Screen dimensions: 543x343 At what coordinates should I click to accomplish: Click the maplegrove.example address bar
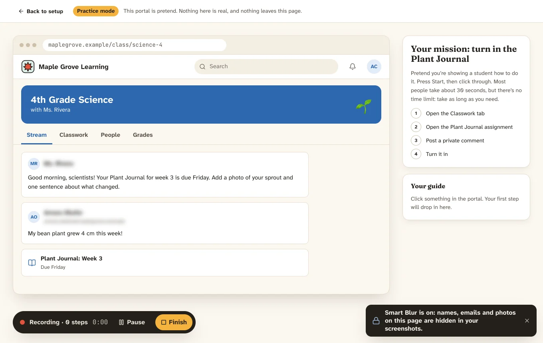click(135, 45)
